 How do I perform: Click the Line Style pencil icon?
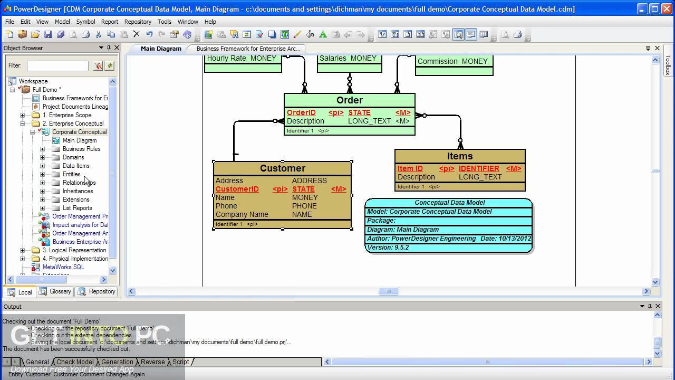(x=297, y=34)
